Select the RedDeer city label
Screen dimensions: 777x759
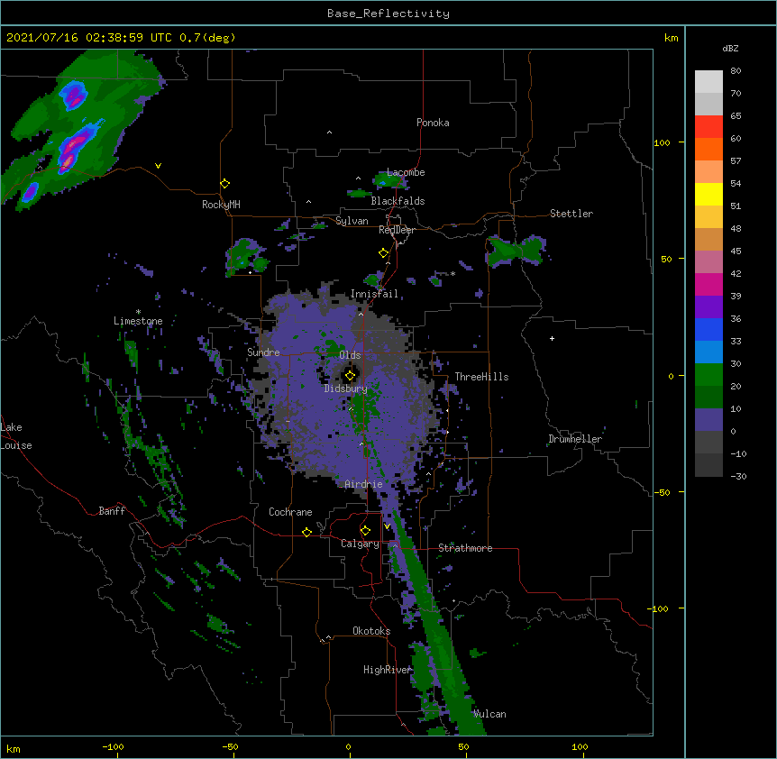click(397, 230)
